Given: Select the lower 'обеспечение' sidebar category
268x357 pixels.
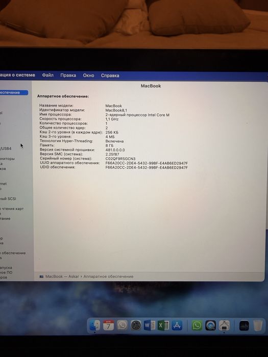Looking at the screenshot, I should (13, 253).
